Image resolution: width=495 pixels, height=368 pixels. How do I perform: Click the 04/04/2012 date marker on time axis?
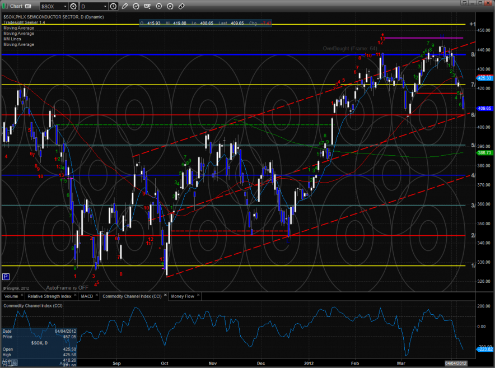455,364
